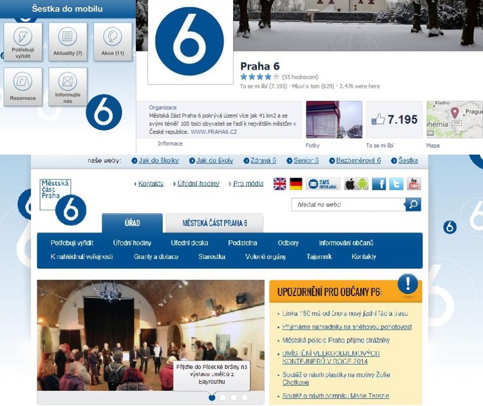The width and height of the screenshot is (483, 406).
Task: Open the SMS Infokanal icon
Action: (323, 184)
